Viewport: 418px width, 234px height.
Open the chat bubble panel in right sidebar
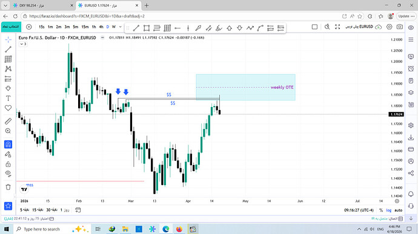click(411, 57)
